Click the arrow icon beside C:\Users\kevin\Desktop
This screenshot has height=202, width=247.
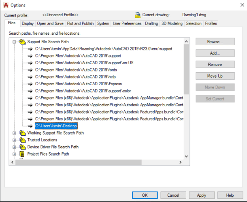point(30,126)
